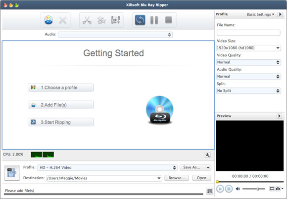
Task: Select the scissors Clip tool
Action: [x=87, y=20]
